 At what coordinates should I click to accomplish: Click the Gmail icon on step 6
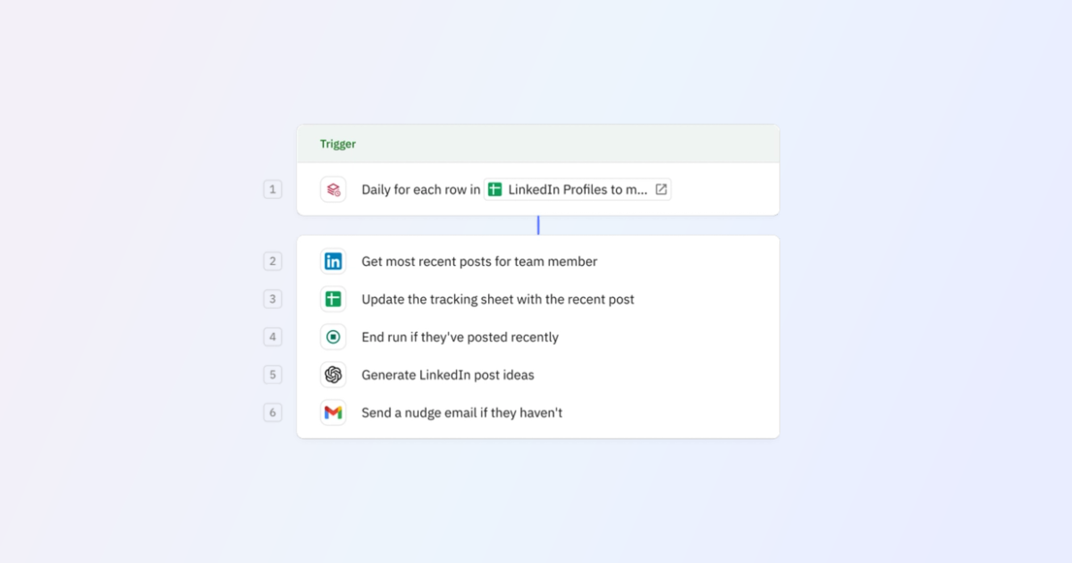coord(333,412)
